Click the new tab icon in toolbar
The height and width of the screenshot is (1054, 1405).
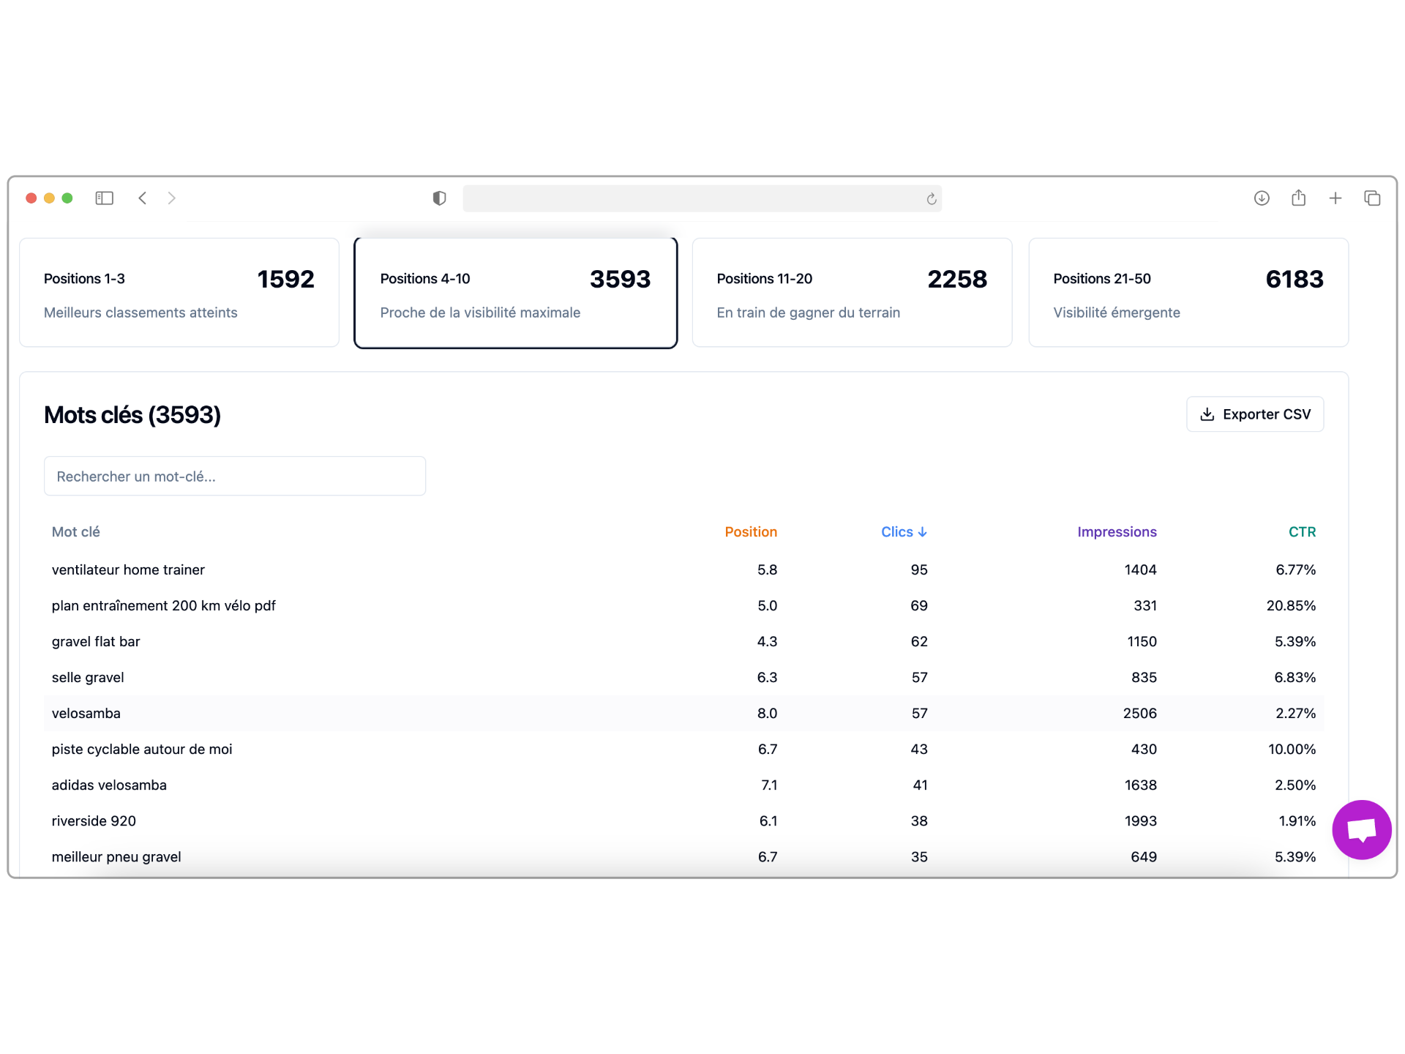[x=1334, y=199]
